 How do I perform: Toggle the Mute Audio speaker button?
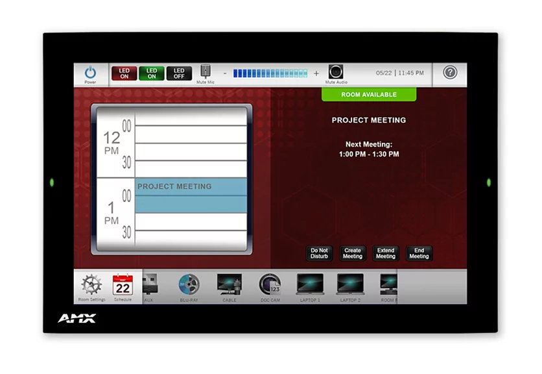click(335, 72)
